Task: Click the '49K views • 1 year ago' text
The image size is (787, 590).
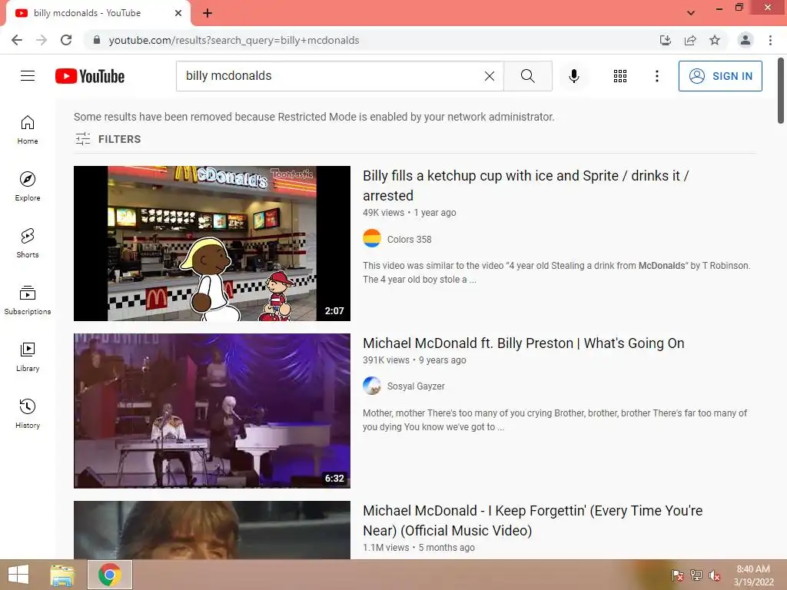Action: click(x=410, y=212)
